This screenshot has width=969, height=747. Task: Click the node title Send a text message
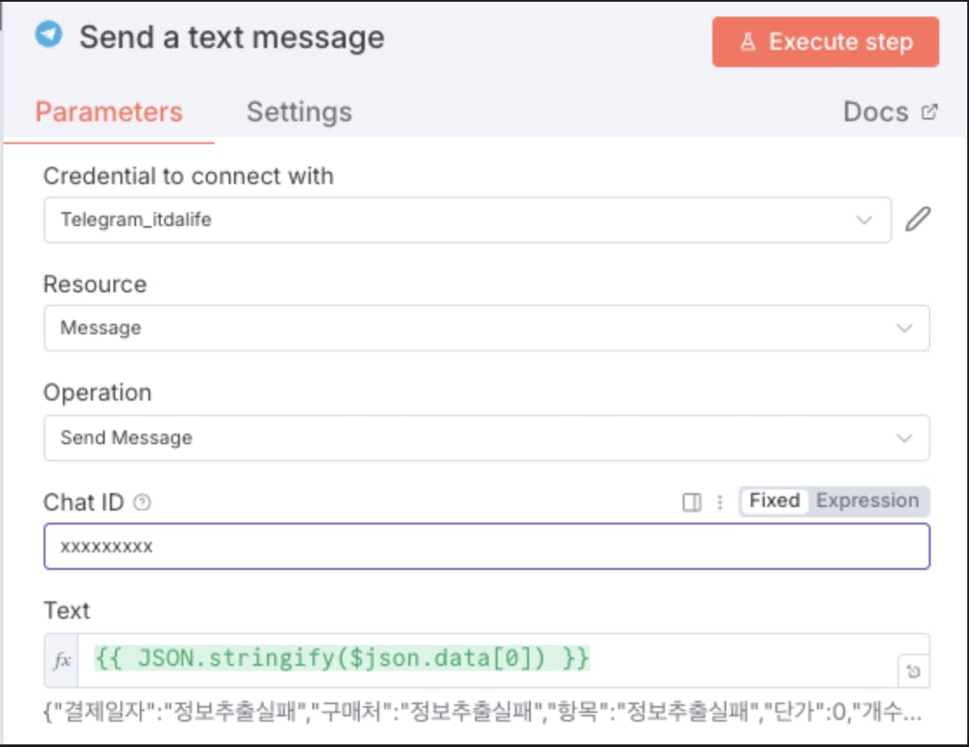(x=232, y=38)
